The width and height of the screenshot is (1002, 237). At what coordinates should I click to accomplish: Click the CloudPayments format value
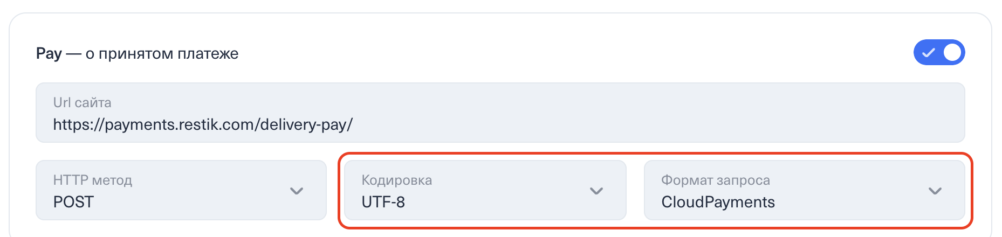[718, 202]
